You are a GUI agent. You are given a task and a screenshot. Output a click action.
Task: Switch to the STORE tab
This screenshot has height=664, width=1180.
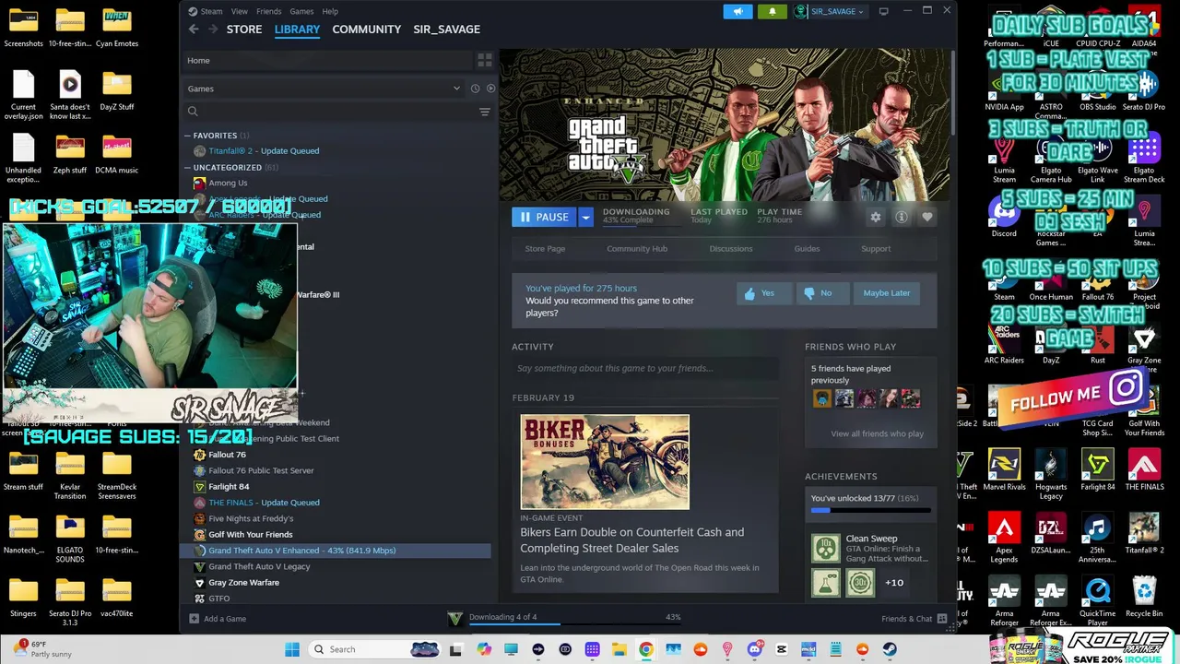pyautogui.click(x=244, y=30)
